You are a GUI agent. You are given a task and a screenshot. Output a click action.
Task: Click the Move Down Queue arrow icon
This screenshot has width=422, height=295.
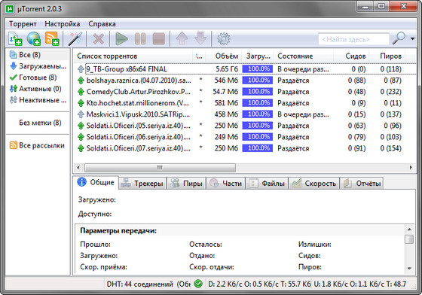(200, 39)
